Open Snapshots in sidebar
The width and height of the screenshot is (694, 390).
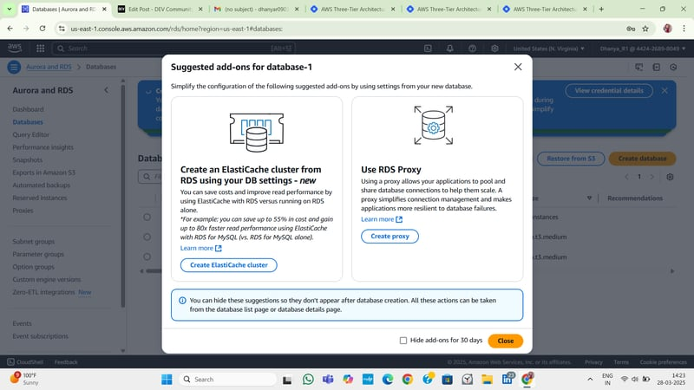(28, 159)
